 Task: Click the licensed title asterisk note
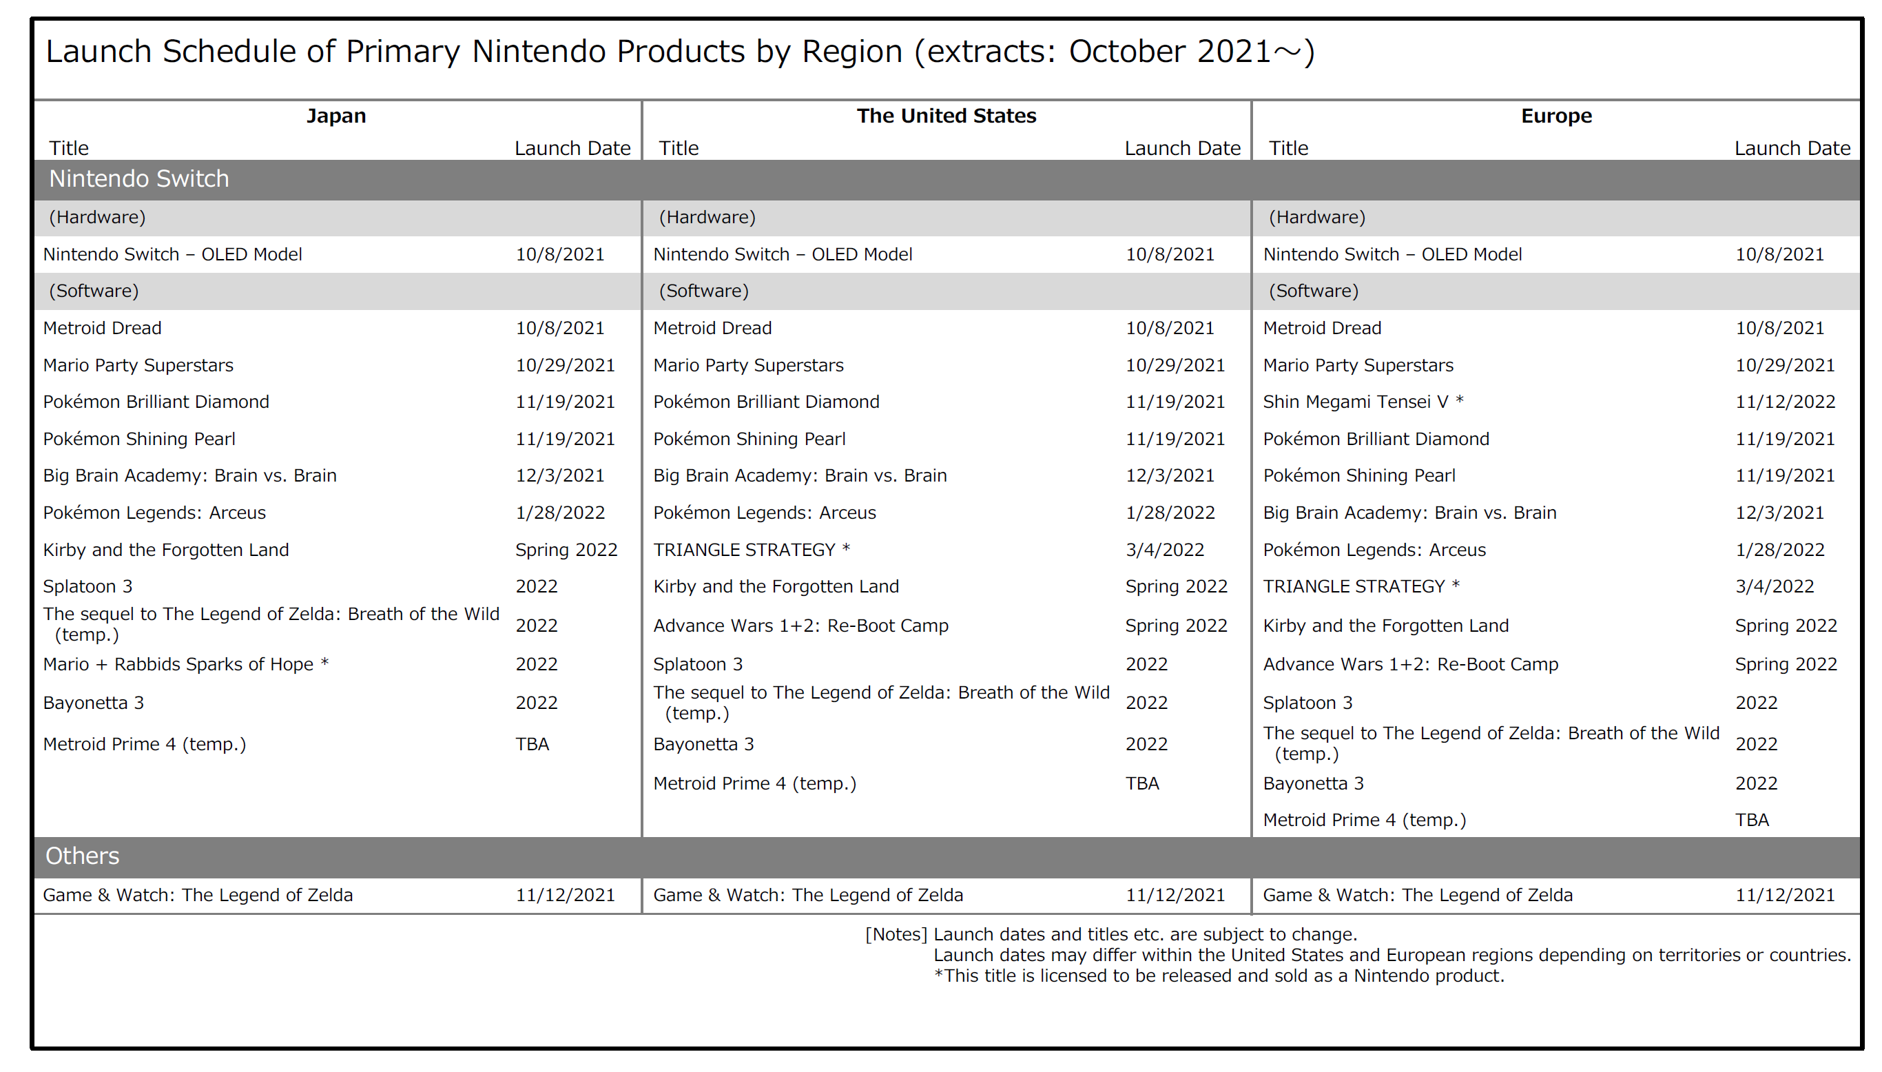pyautogui.click(x=1218, y=976)
